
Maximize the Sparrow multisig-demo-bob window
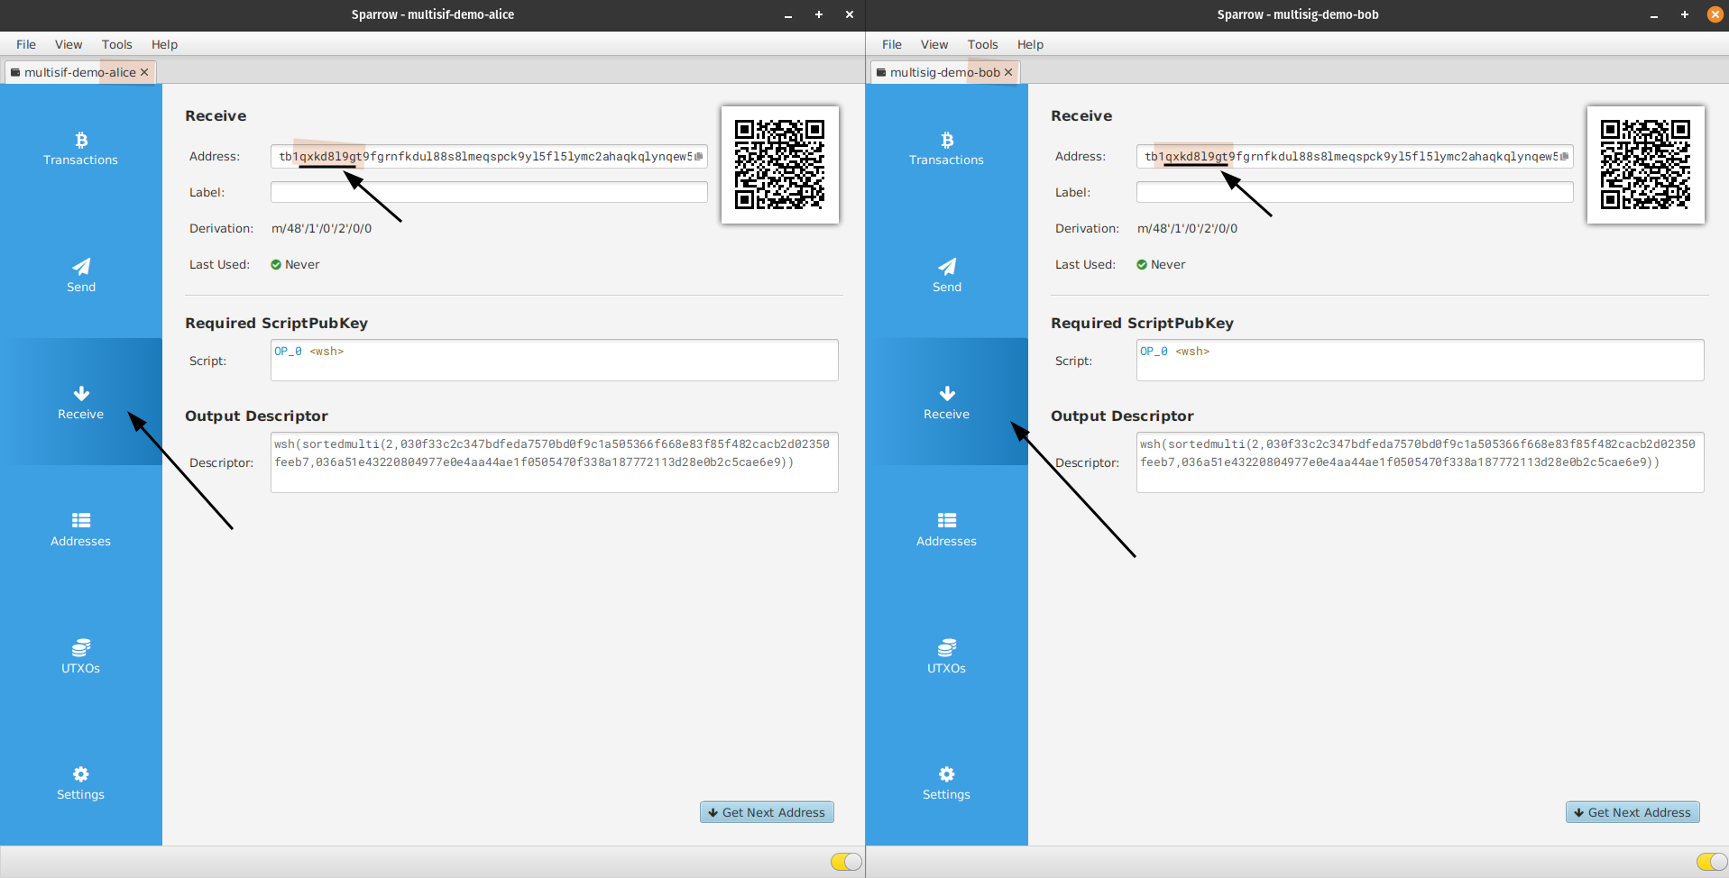pyautogui.click(x=1685, y=14)
